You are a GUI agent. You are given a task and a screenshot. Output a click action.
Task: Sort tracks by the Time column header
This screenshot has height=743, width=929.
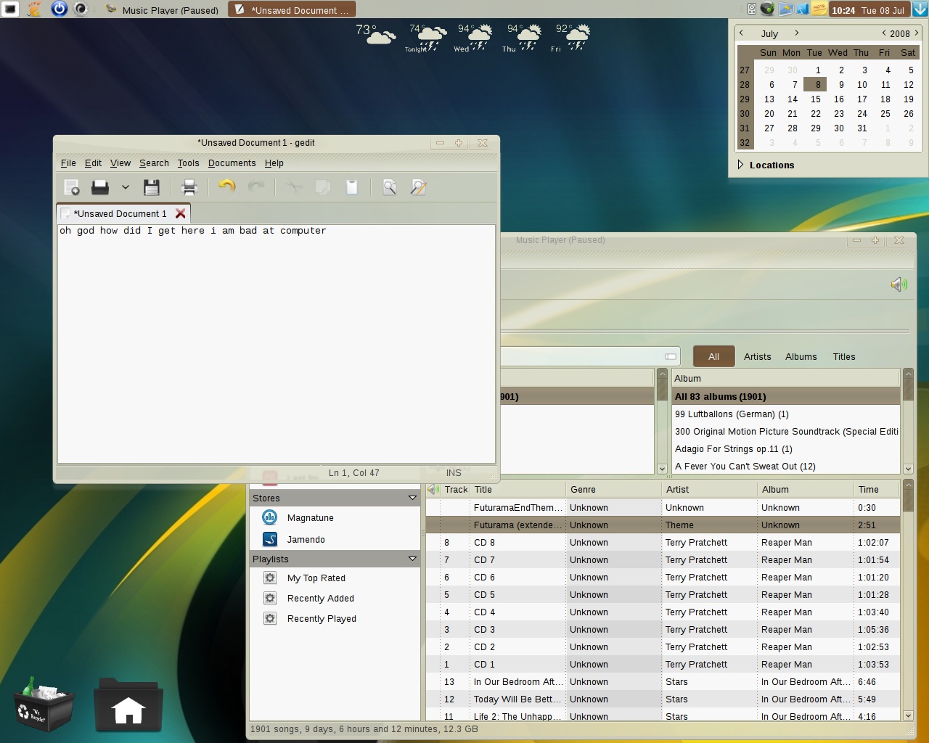click(x=877, y=489)
